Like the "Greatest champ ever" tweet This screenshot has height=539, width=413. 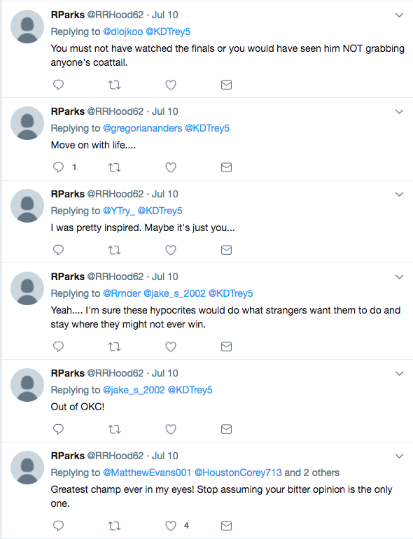171,526
